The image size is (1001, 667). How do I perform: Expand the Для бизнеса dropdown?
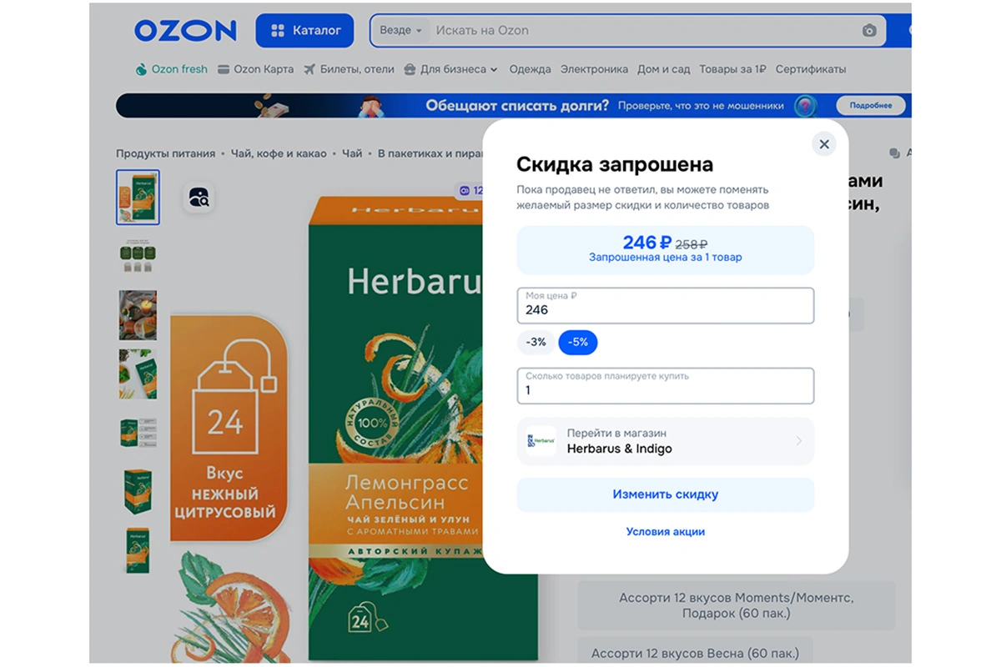450,69
